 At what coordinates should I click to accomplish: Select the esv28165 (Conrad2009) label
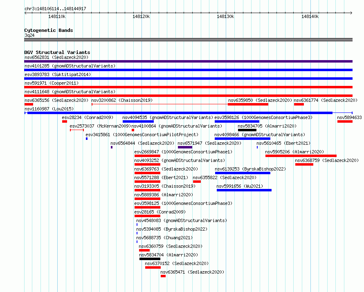160,212
